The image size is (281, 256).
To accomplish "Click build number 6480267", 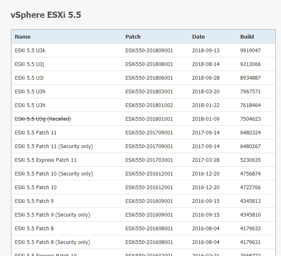I will [x=250, y=146].
